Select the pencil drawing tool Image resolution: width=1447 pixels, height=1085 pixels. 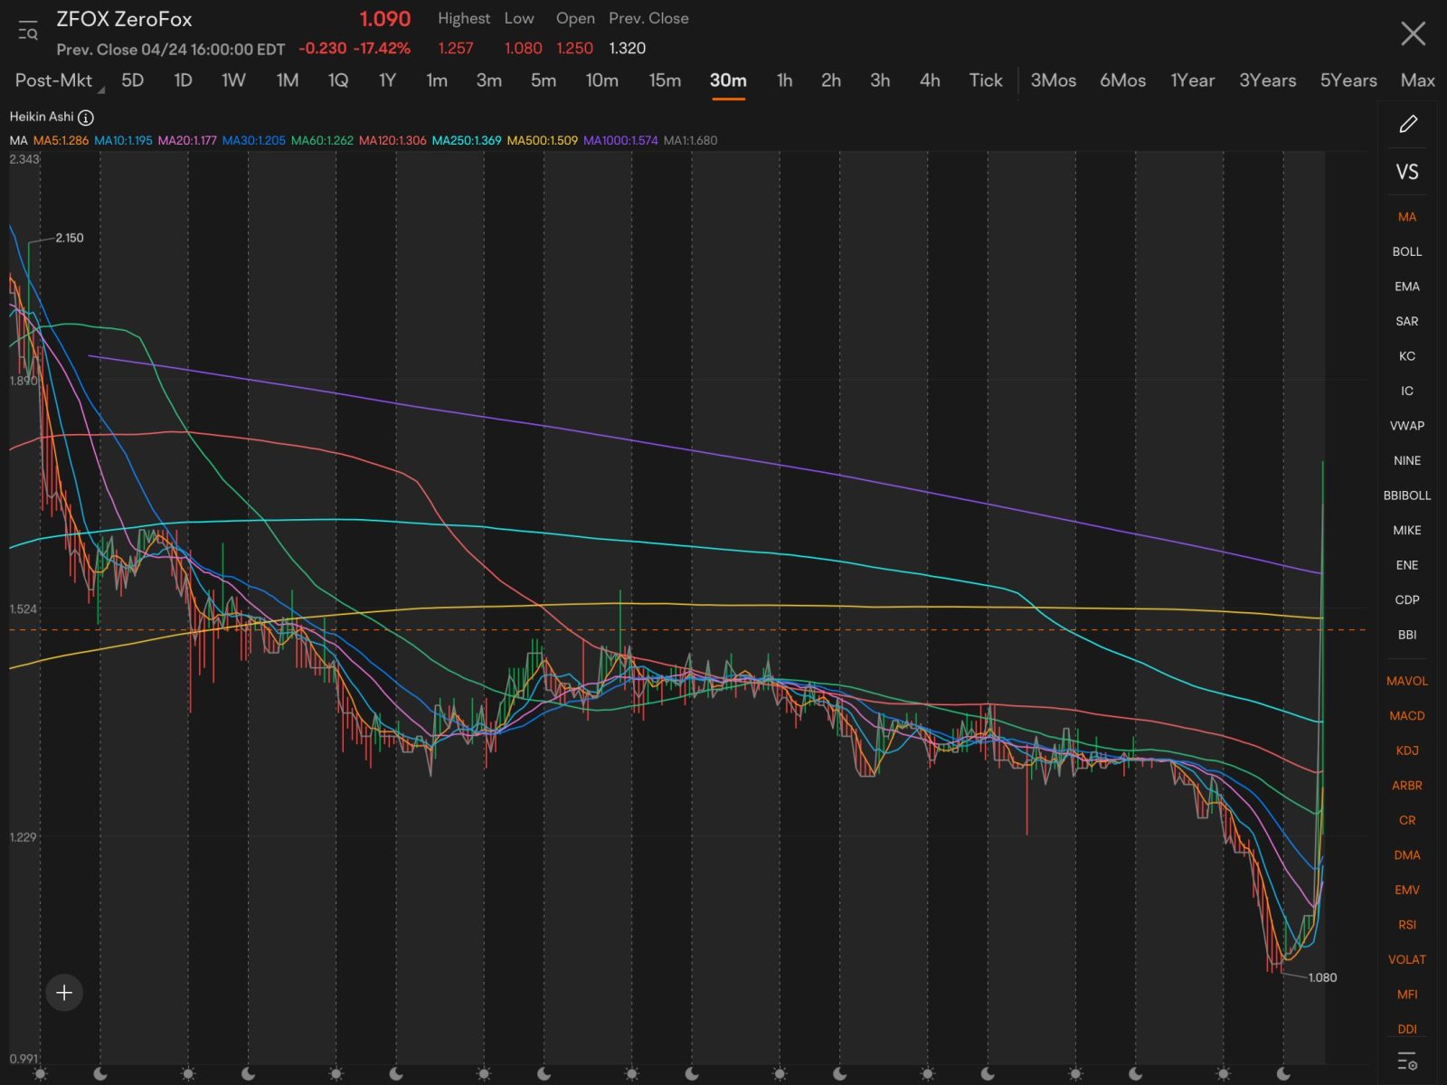[x=1407, y=125]
